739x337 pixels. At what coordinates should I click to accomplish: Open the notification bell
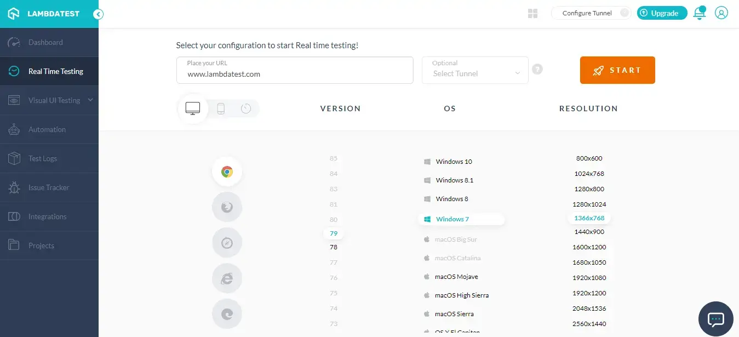tap(700, 13)
